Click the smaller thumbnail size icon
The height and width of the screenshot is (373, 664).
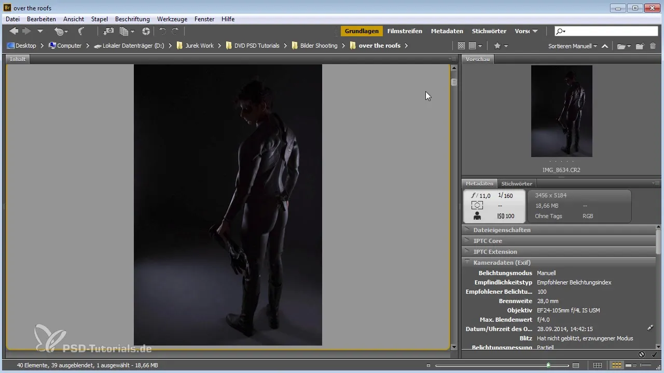pyautogui.click(x=428, y=366)
